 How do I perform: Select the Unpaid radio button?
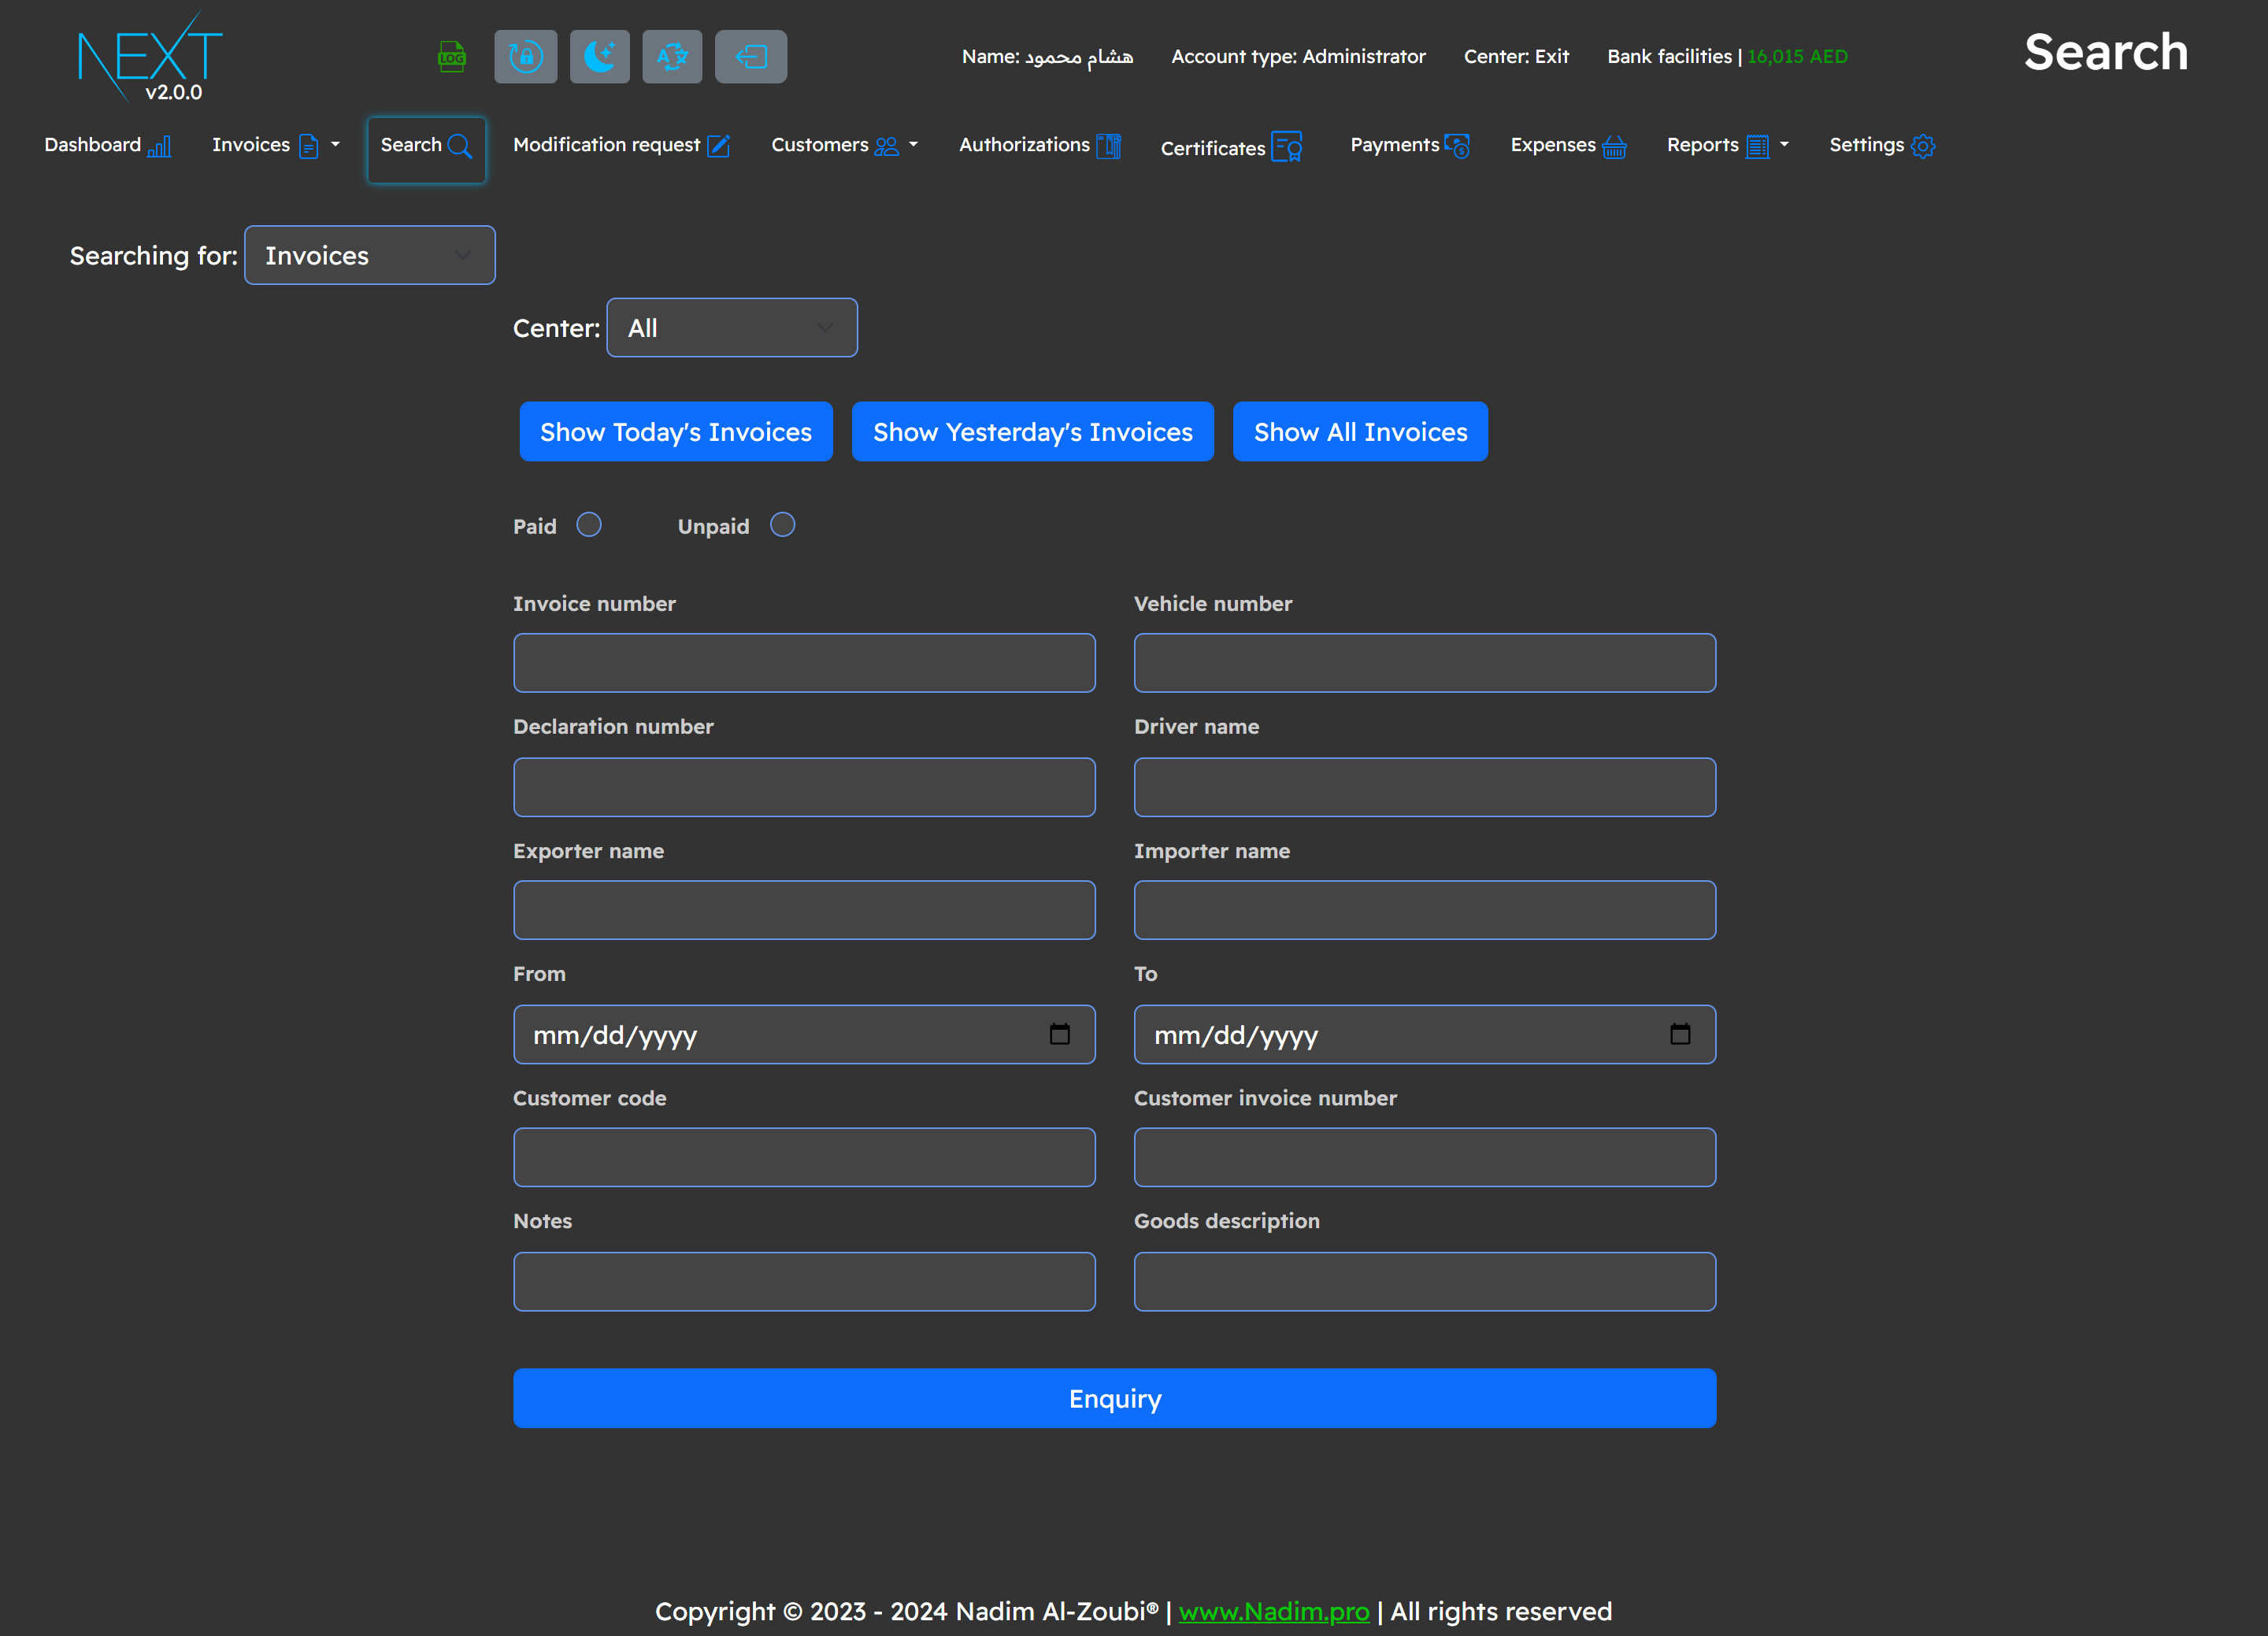pyautogui.click(x=782, y=524)
